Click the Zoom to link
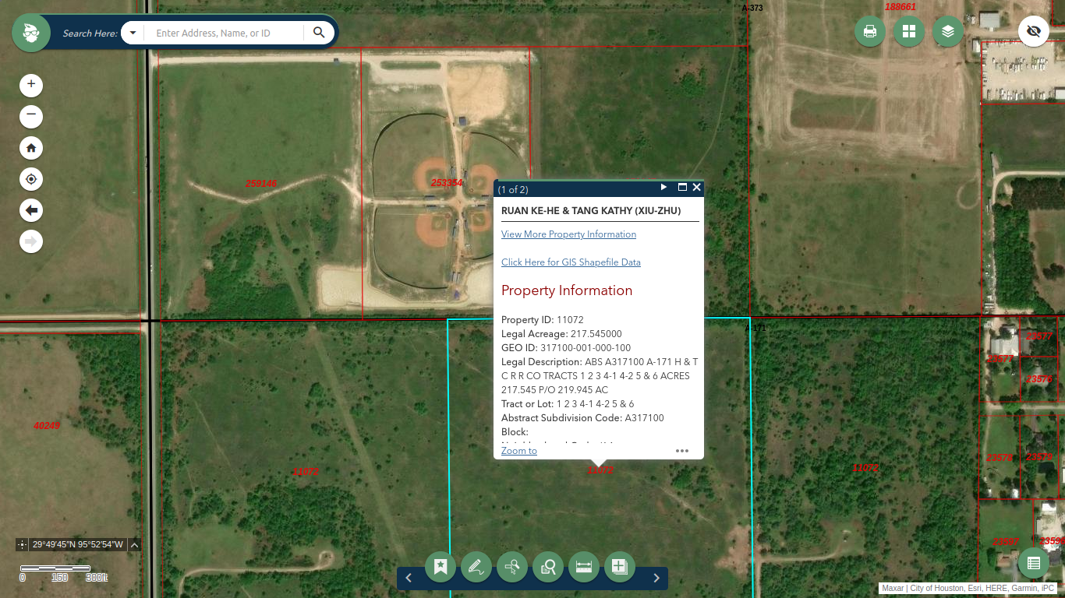 pos(518,451)
